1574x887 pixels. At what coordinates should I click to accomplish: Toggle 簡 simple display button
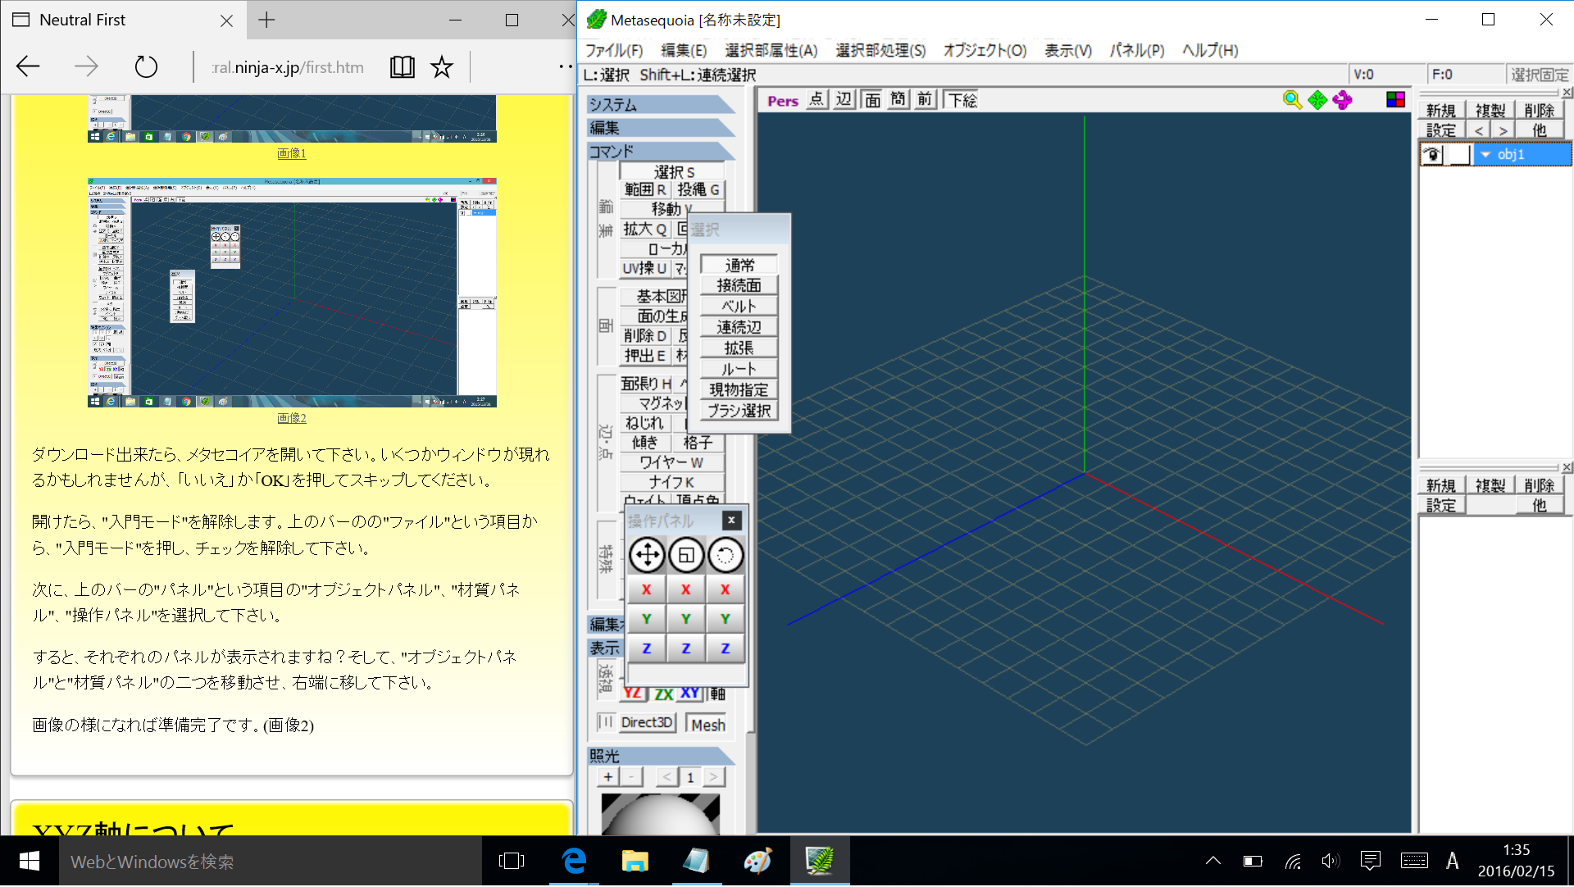[x=898, y=100]
